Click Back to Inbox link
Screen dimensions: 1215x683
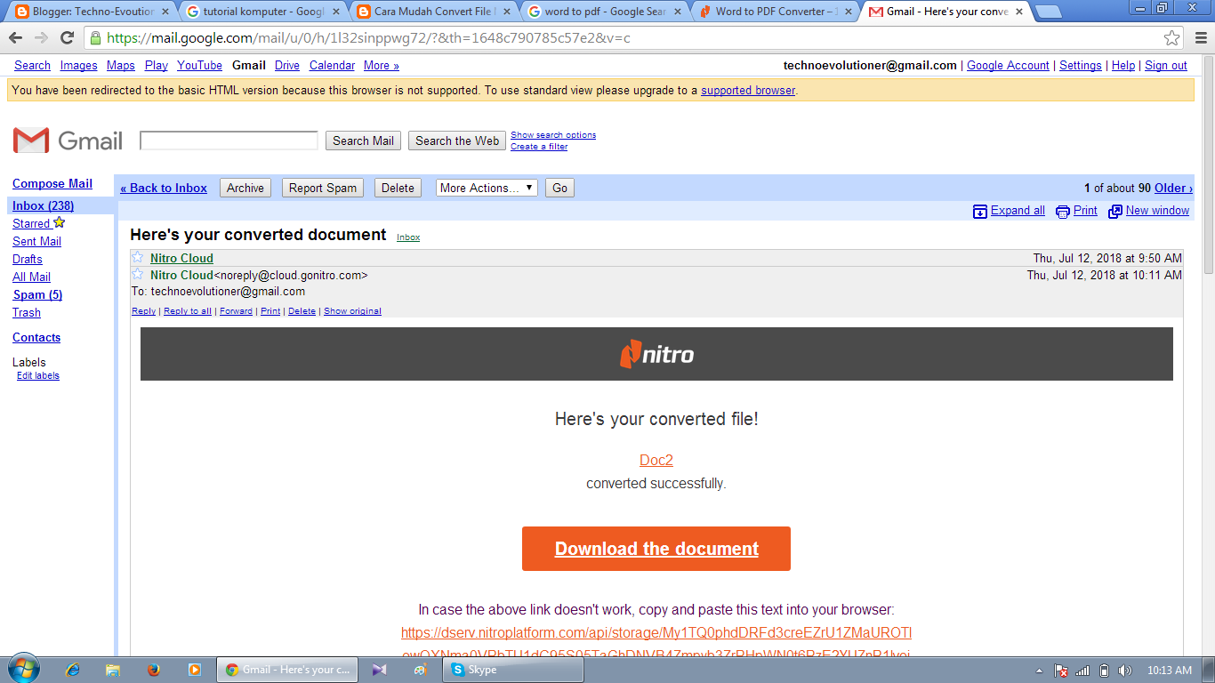164,188
